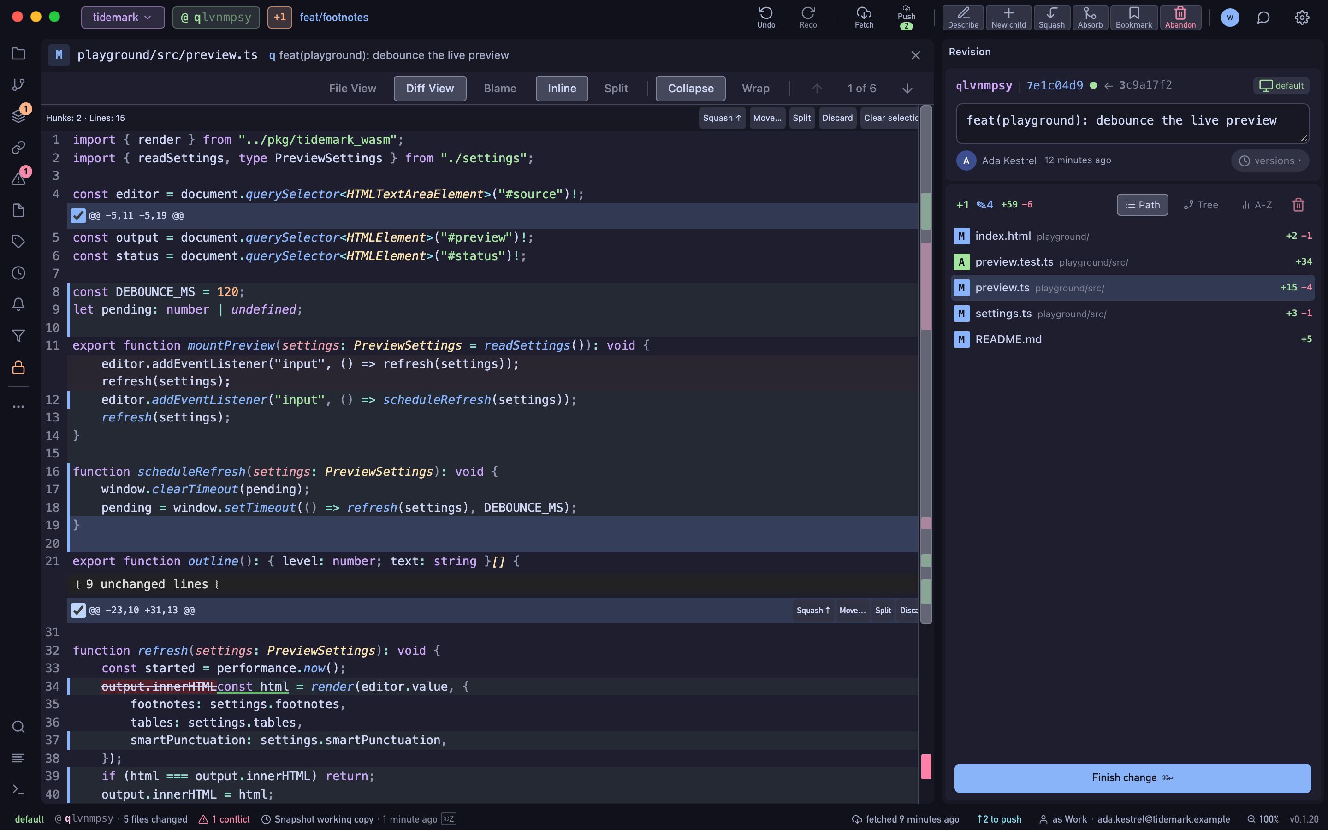Image resolution: width=1328 pixels, height=830 pixels.
Task: Show changed files as Tree
Action: point(1201,205)
